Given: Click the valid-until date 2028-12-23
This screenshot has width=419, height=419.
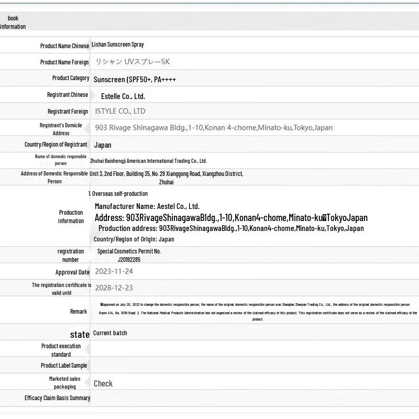Looking at the screenshot, I should click(114, 288).
